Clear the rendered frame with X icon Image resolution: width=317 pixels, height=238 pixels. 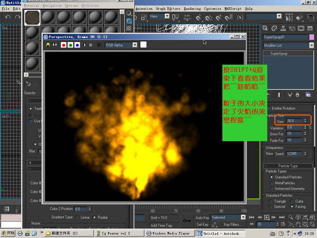(x=99, y=45)
